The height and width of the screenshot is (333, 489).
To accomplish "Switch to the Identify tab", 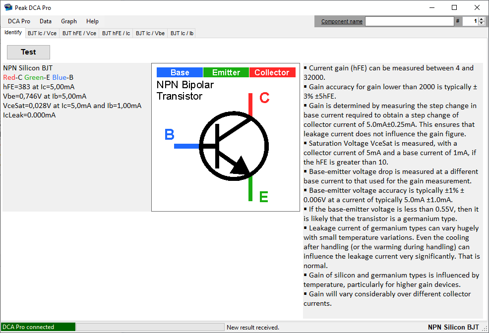I will pyautogui.click(x=13, y=32).
